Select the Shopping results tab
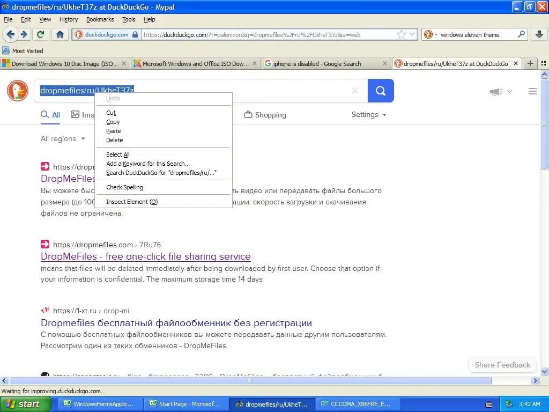 (265, 115)
